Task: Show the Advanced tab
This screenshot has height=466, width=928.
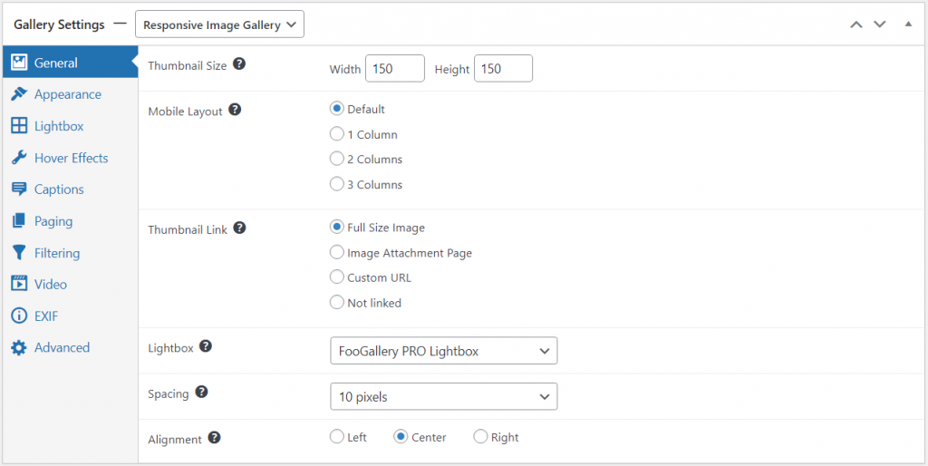Action: pyautogui.click(x=71, y=347)
